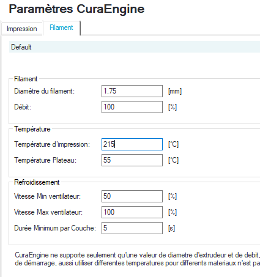Click the Diamètre du filament label
The height and width of the screenshot is (277, 260).
[x=45, y=91]
